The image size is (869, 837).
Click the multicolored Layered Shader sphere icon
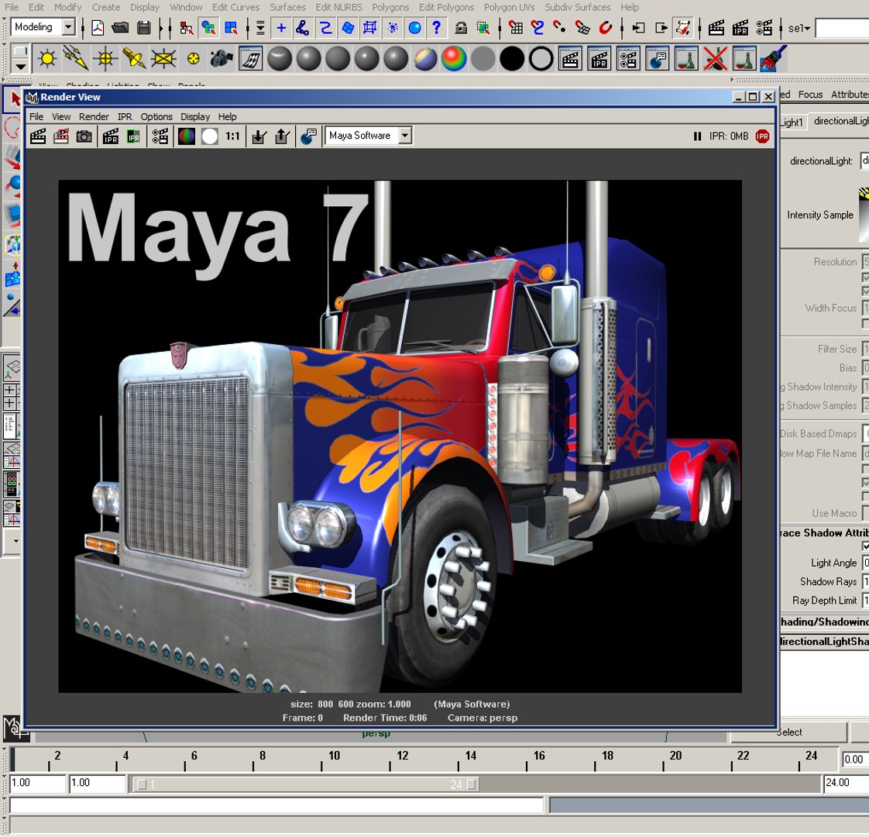[425, 59]
